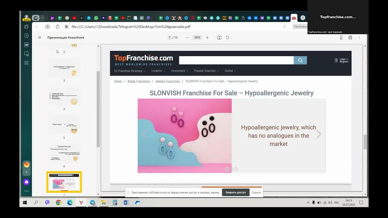
Task: Open the Alice assistant purple icon in sidebar
Action: [27, 182]
